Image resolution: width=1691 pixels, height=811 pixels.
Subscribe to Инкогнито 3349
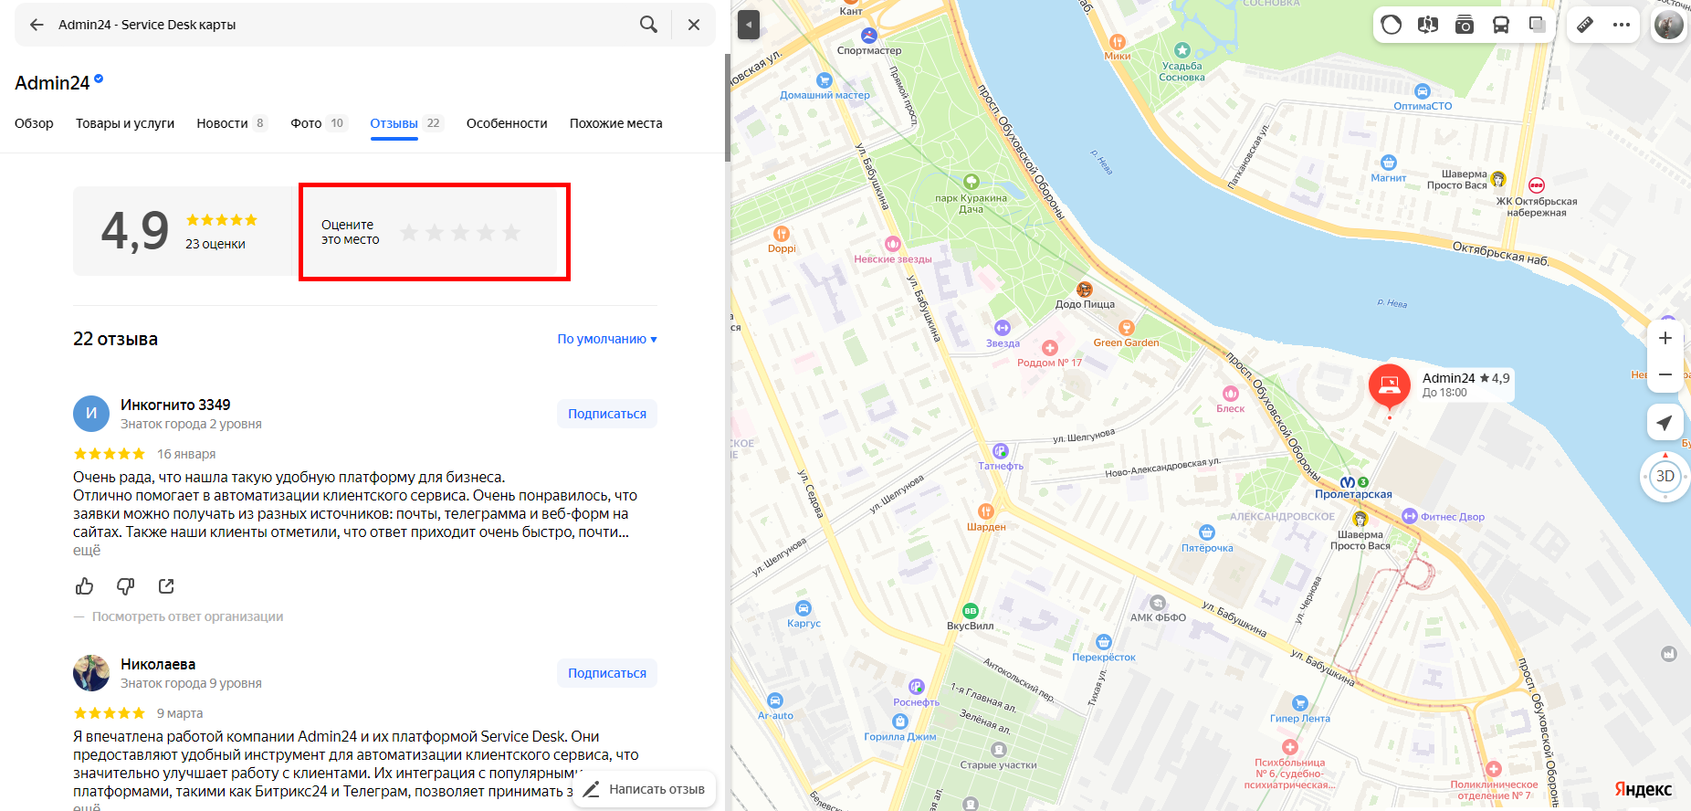(607, 414)
